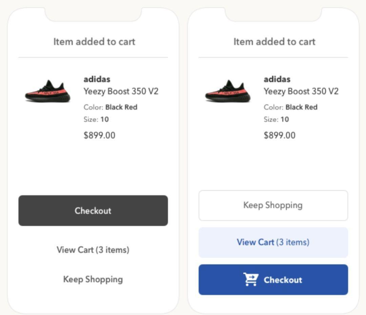
Task: Open View Cart (3 items) in left mockup
Action: [93, 250]
